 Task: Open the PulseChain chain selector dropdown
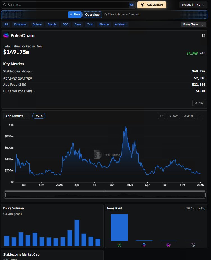(193, 24)
